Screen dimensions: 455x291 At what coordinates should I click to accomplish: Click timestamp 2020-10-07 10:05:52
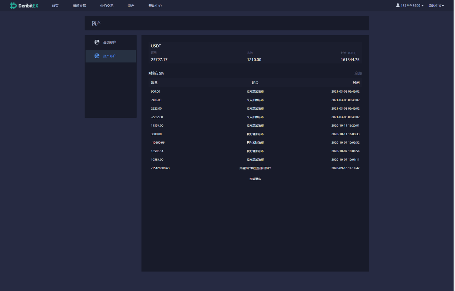point(346,143)
